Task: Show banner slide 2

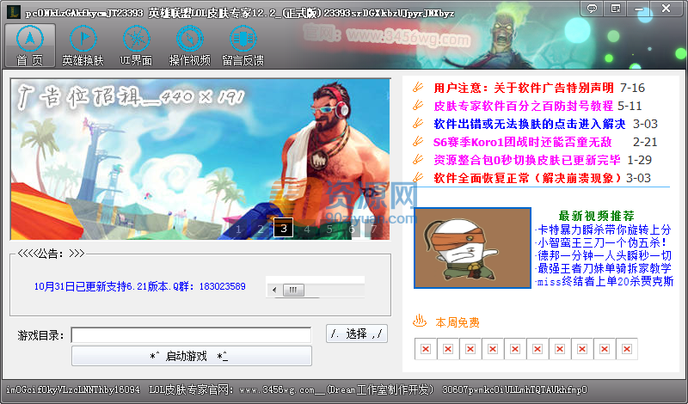Action: point(261,229)
